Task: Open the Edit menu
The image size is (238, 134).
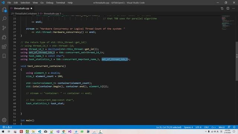Action: 16,3
